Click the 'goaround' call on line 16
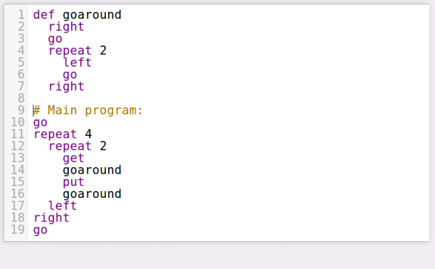The image size is (435, 269). click(92, 194)
